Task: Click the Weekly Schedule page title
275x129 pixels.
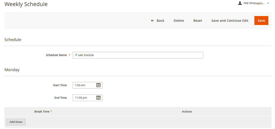Action: coord(26,4)
